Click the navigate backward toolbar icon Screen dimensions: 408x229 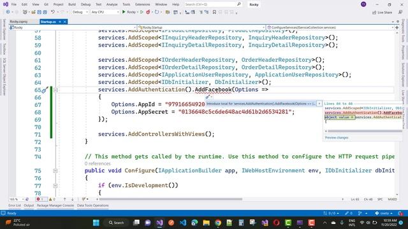pyautogui.click(x=8, y=12)
